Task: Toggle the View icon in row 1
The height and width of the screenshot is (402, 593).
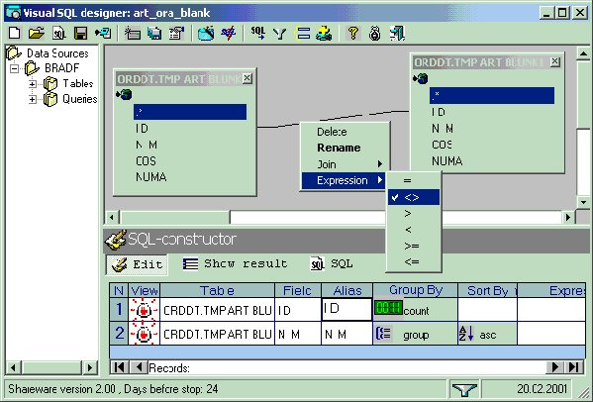Action: 144,310
